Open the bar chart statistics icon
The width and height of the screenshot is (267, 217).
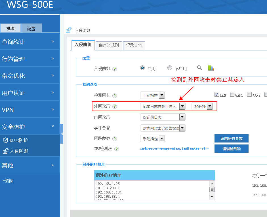(x=211, y=68)
